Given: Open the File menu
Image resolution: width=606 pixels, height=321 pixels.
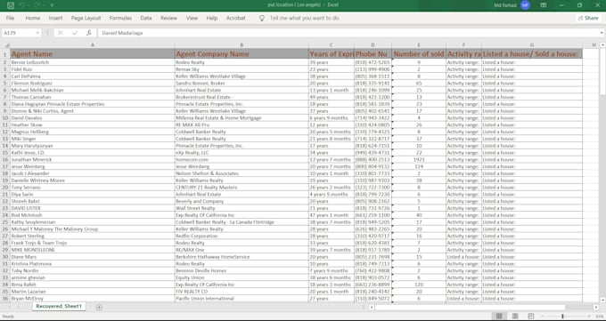Looking at the screenshot, I should click(10, 18).
